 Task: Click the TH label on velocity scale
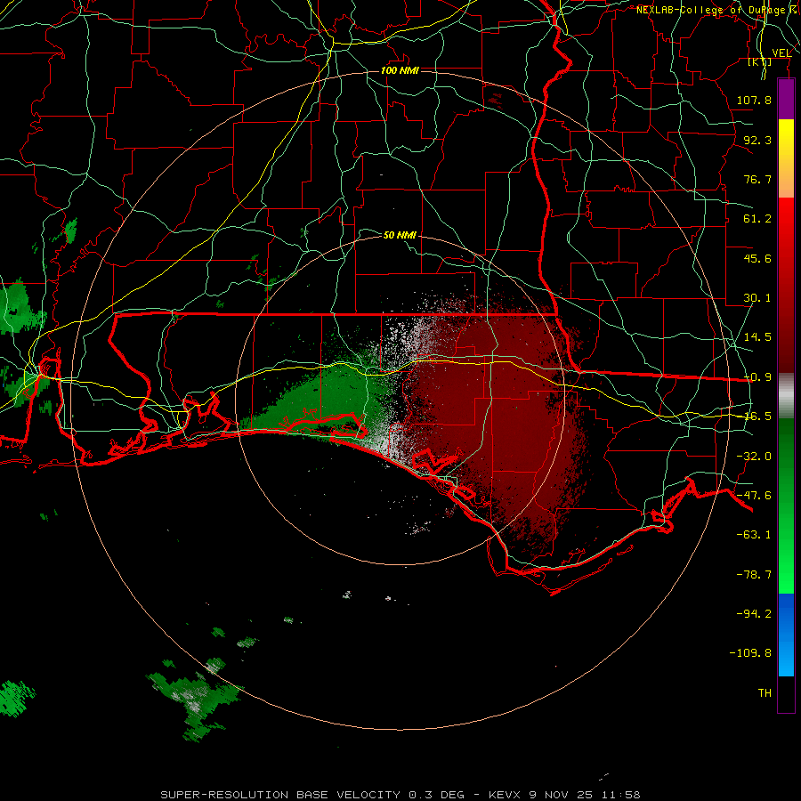click(x=765, y=693)
